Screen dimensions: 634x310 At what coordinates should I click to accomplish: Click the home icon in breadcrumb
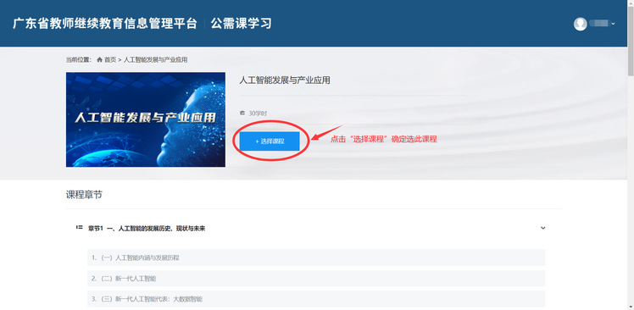click(99, 60)
